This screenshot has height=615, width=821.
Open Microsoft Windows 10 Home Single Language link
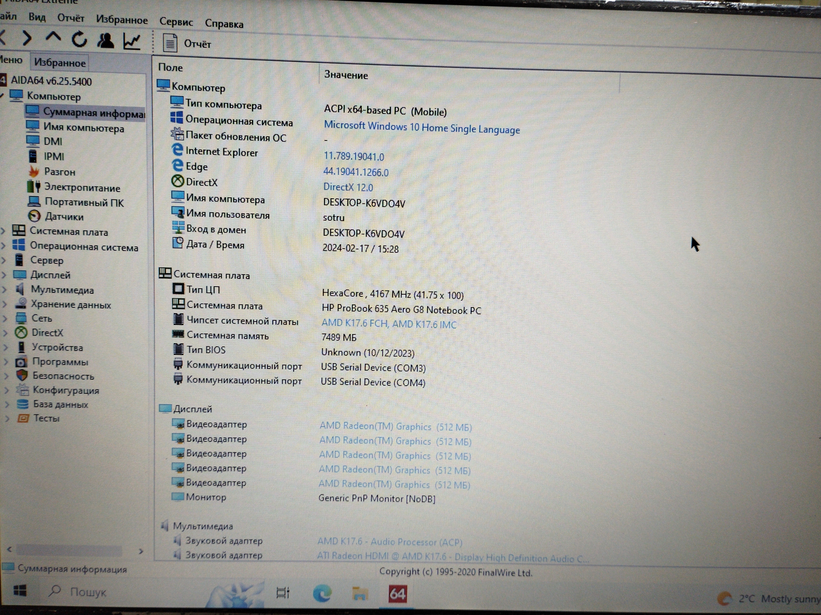coord(422,127)
